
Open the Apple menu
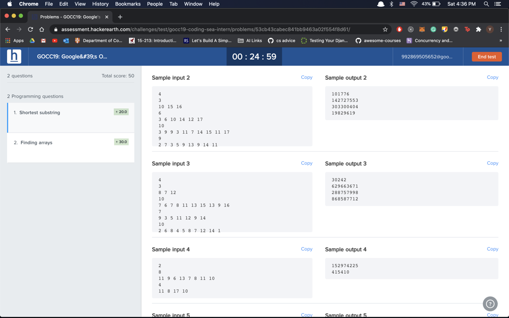9,4
